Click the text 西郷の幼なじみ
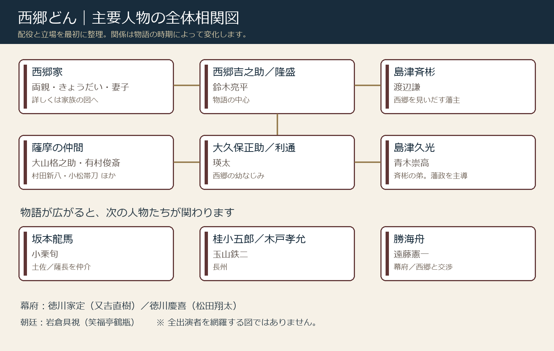Viewport: 554px width, 351px height. click(x=239, y=175)
